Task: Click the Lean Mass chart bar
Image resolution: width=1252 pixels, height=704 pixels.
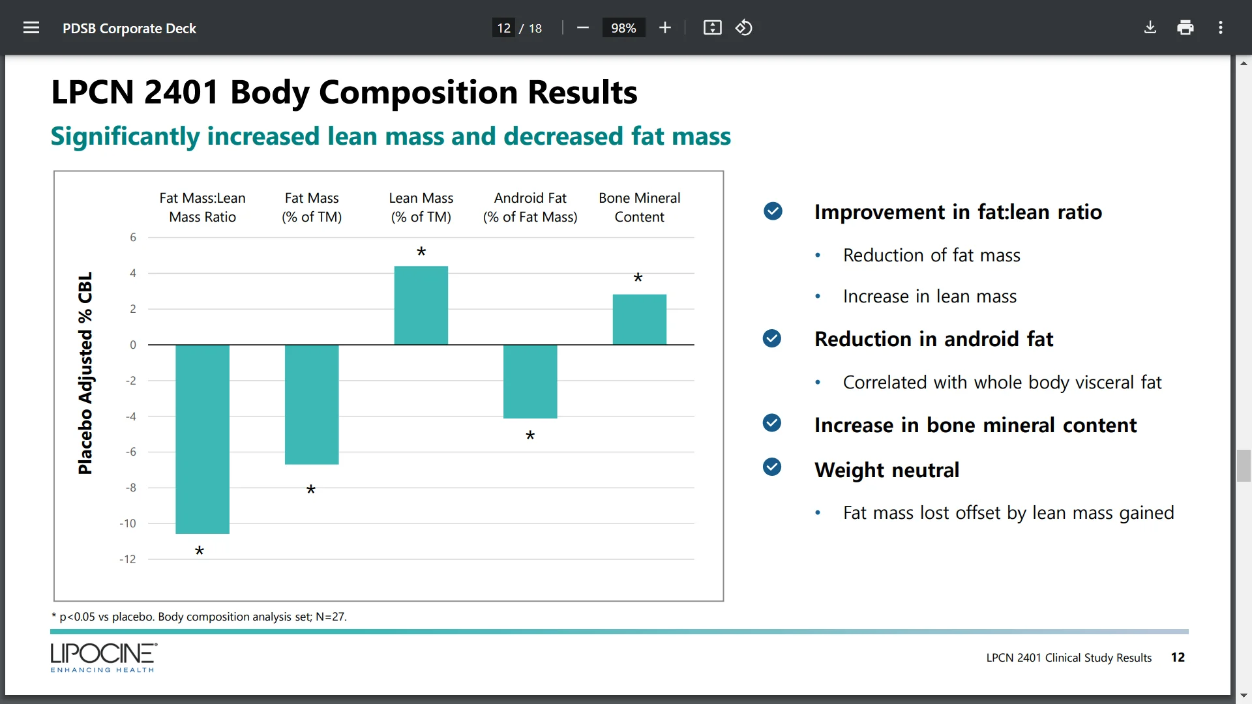Action: click(421, 305)
